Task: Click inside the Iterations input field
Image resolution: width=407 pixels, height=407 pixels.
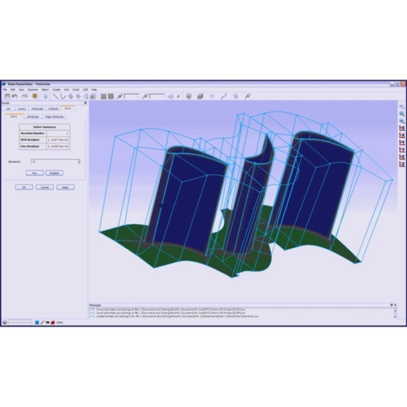Action: [54, 162]
